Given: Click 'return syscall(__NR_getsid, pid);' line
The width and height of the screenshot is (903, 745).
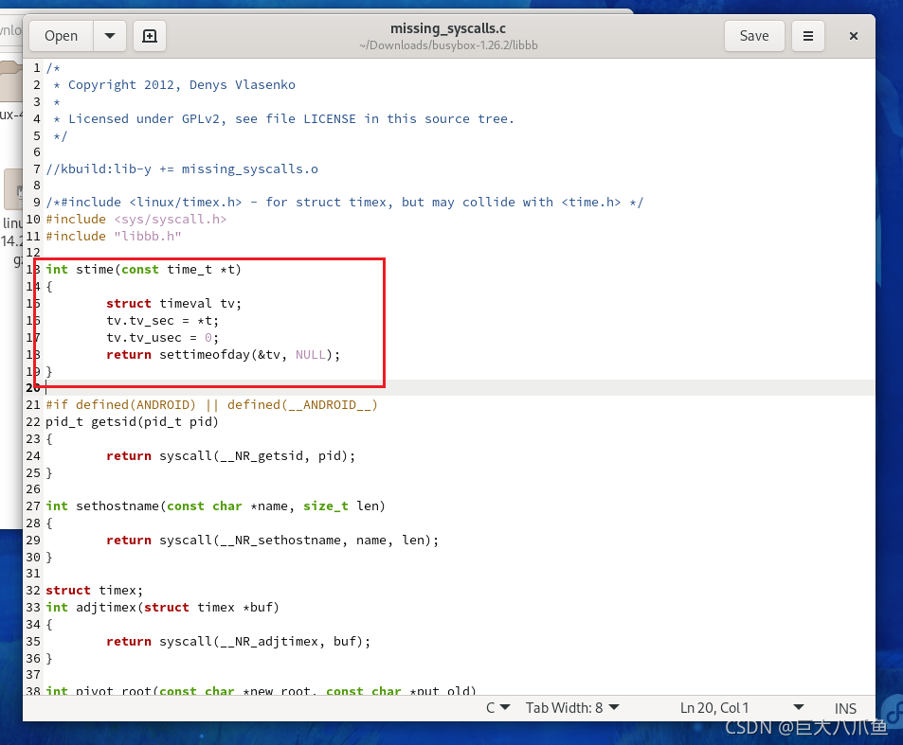Looking at the screenshot, I should click(230, 455).
